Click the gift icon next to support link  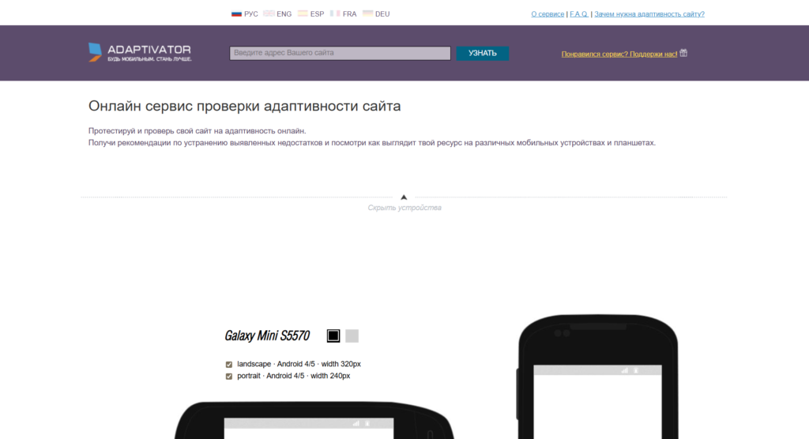[683, 53]
